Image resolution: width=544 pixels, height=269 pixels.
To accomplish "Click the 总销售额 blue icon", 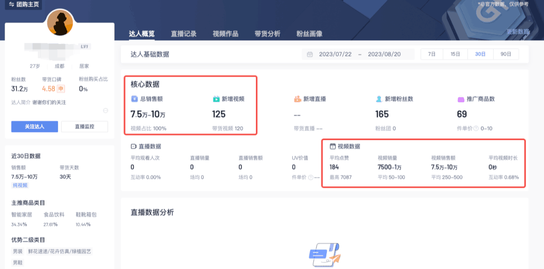I will tap(134, 99).
